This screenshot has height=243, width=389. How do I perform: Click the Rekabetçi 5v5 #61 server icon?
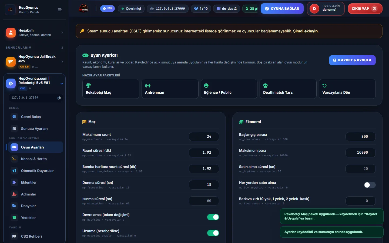[x=11, y=83]
